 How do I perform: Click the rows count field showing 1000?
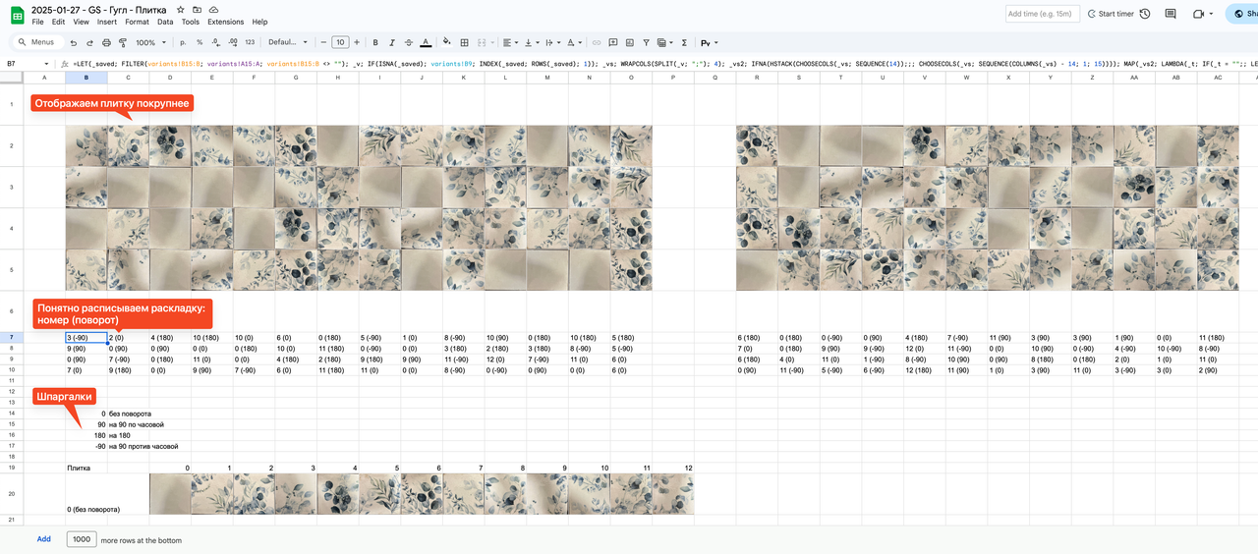point(82,539)
